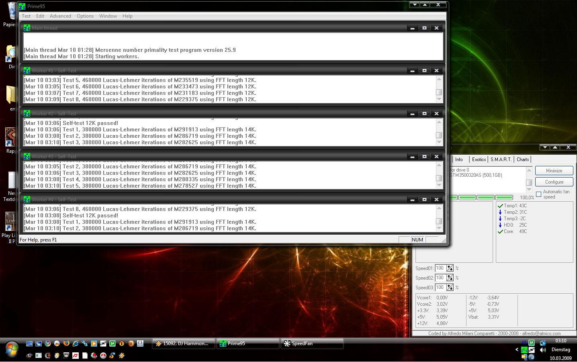This screenshot has width=577, height=362.
Task: Click Worker #3 scrollbar up arrow
Action: click(x=439, y=165)
